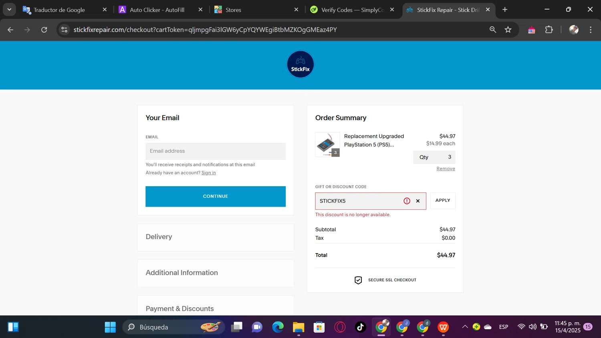The width and height of the screenshot is (601, 338).
Task: Close the Stores tab
Action: [x=296, y=10]
